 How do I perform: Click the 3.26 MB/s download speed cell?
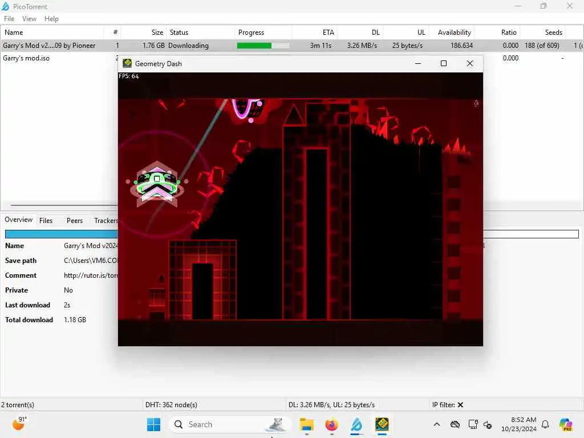click(362, 46)
